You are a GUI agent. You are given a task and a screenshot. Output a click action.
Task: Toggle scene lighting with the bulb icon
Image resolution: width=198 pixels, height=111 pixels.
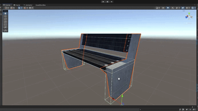168,8
